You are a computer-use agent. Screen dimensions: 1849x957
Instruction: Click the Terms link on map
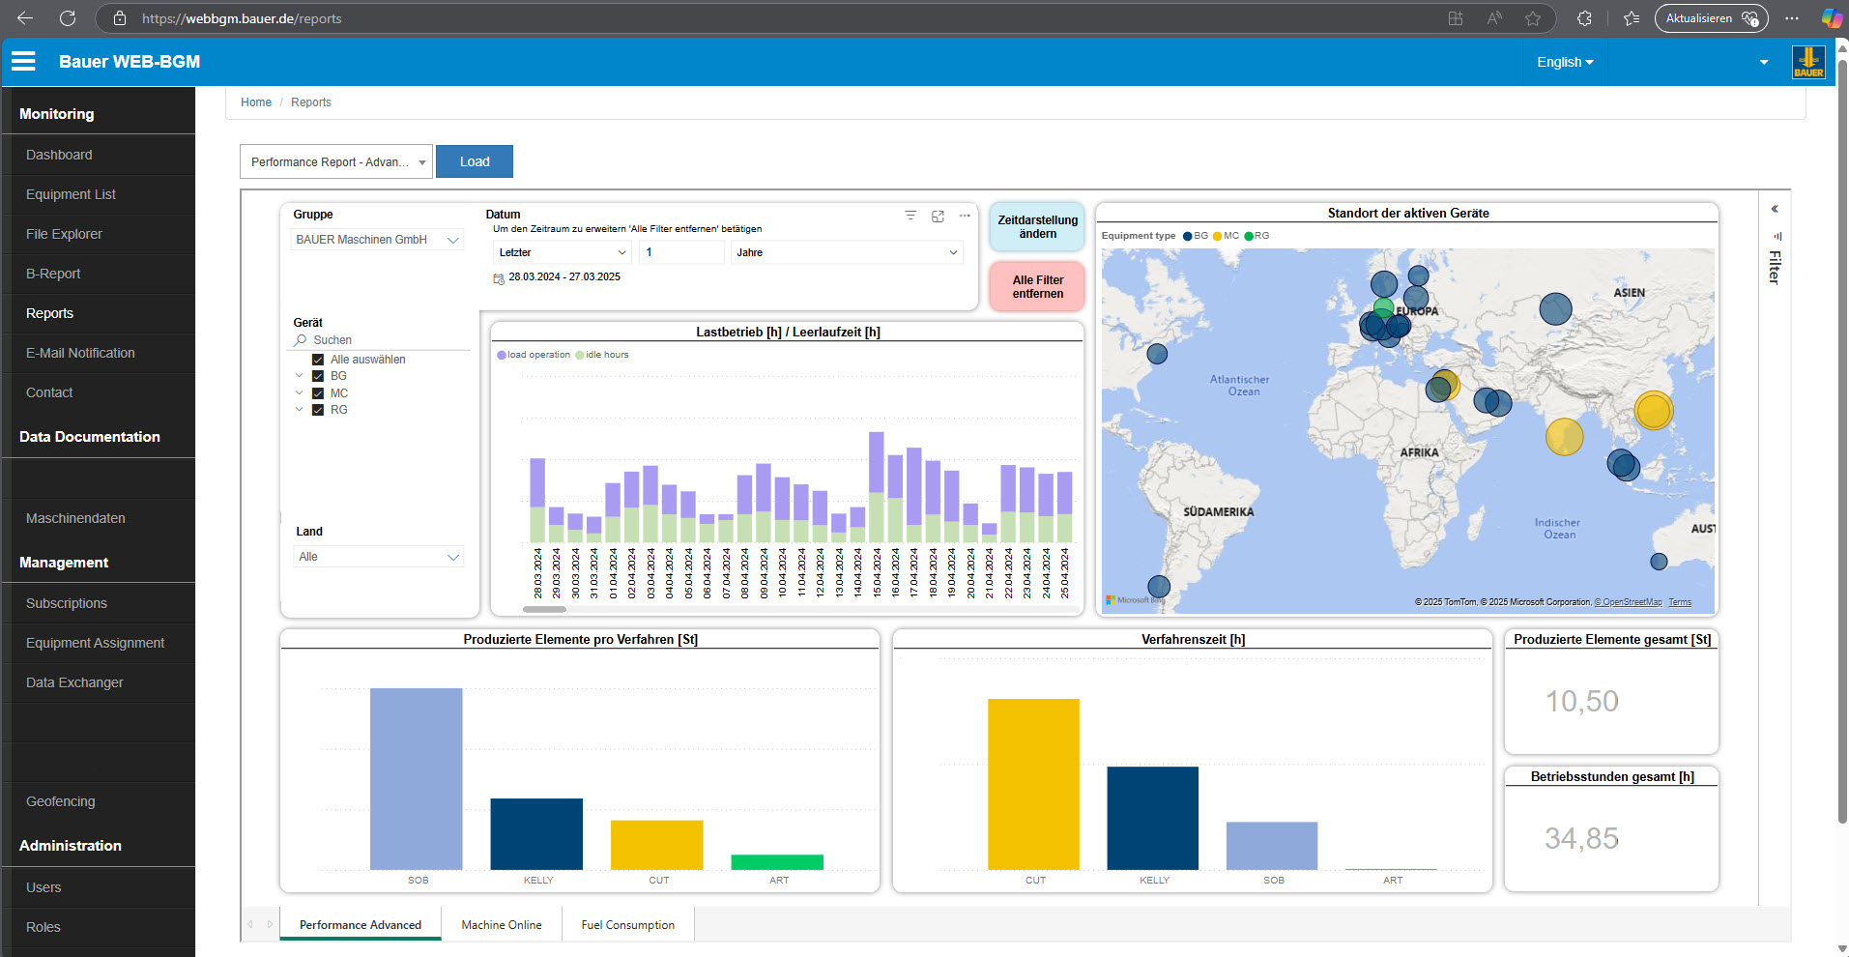[x=1680, y=602]
